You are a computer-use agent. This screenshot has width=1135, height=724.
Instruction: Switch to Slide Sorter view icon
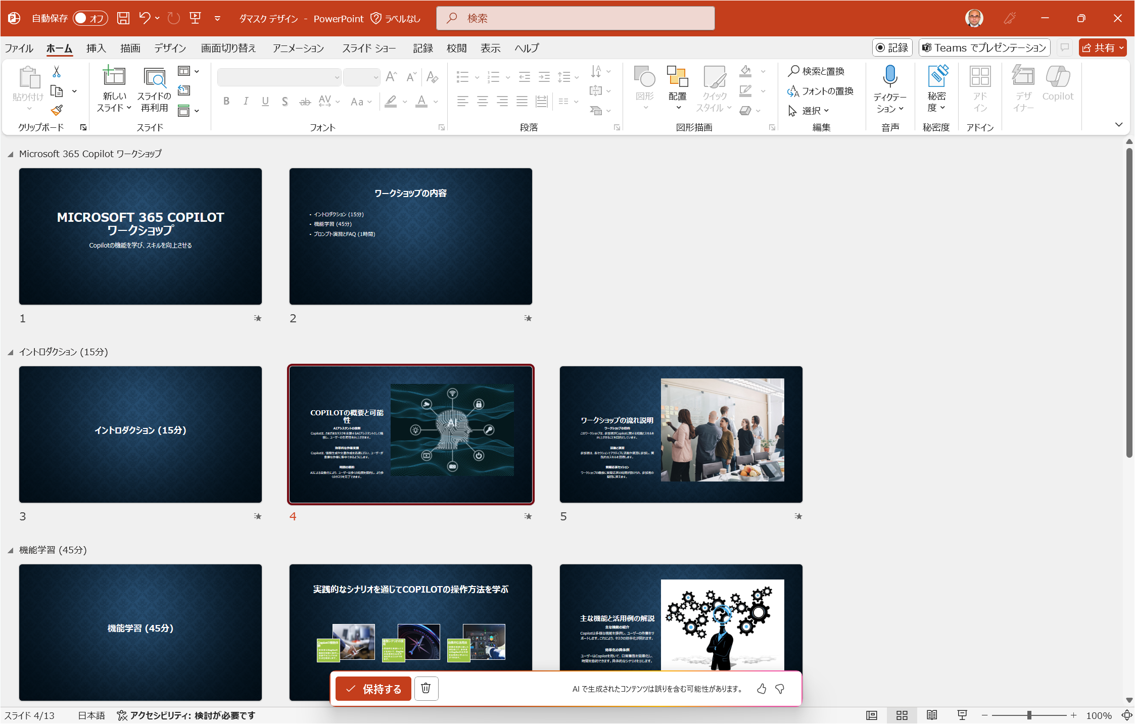[902, 715]
